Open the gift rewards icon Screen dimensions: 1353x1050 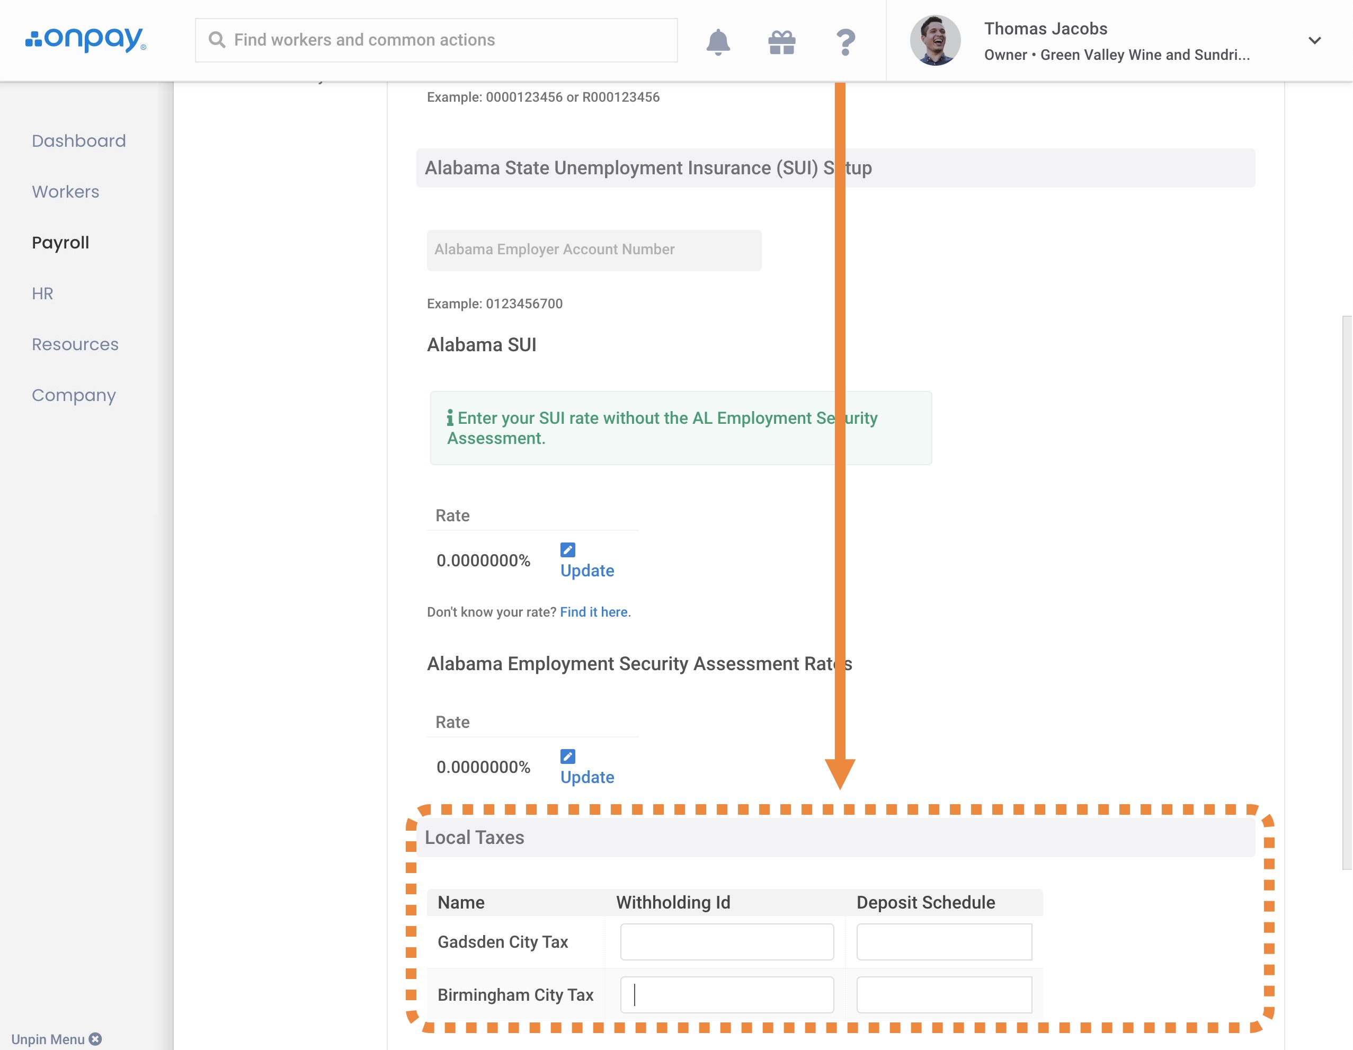pos(781,41)
